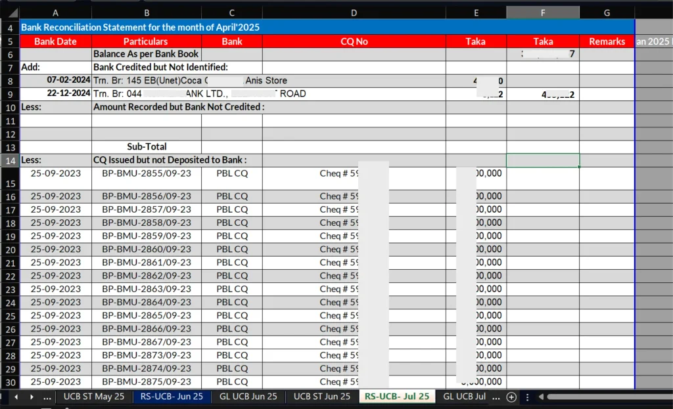The image size is (673, 409).
Task: Click the horizontal scrollbar left arrow
Action: [542, 397]
